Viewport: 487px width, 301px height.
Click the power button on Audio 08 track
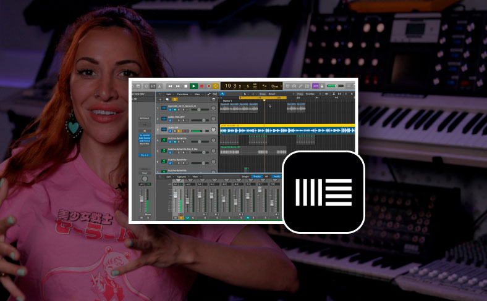[x=170, y=131]
